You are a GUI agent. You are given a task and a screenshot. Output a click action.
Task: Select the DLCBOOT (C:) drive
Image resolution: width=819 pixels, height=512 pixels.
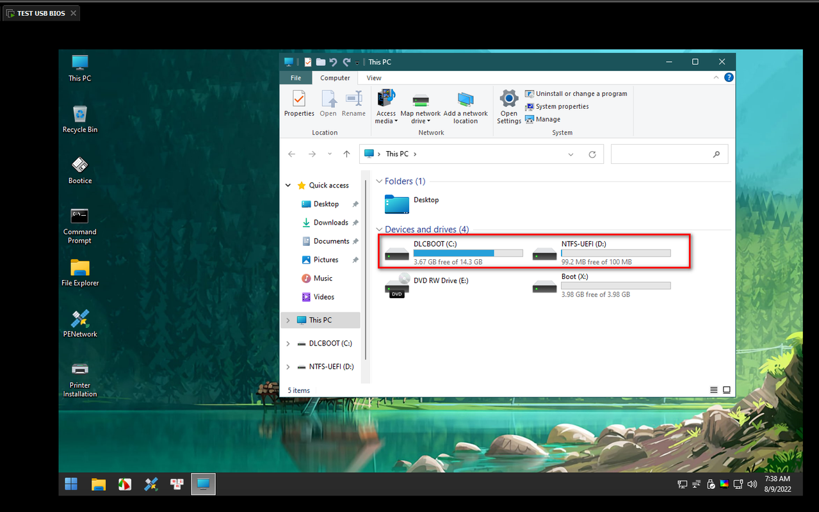[453, 253]
